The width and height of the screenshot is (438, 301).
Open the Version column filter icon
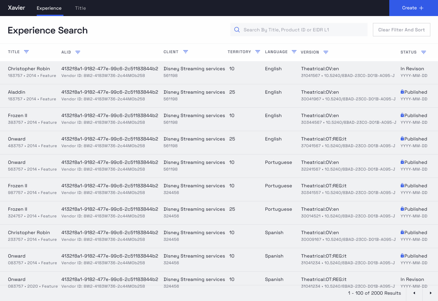point(326,52)
